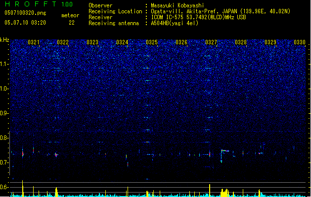Click the 0.9 kHz frequency axis label
The image size is (311, 197).
[x=4, y=113]
